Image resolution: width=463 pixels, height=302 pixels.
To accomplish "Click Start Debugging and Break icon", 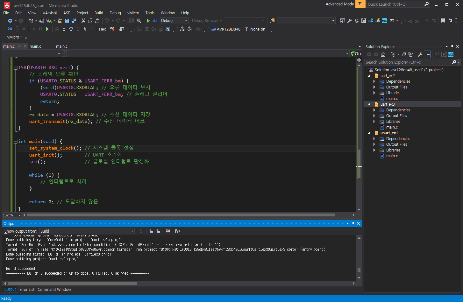I will [x=155, y=21].
